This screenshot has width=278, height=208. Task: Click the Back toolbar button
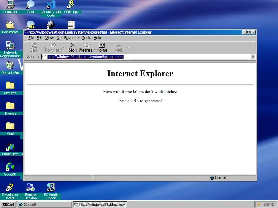click(34, 48)
